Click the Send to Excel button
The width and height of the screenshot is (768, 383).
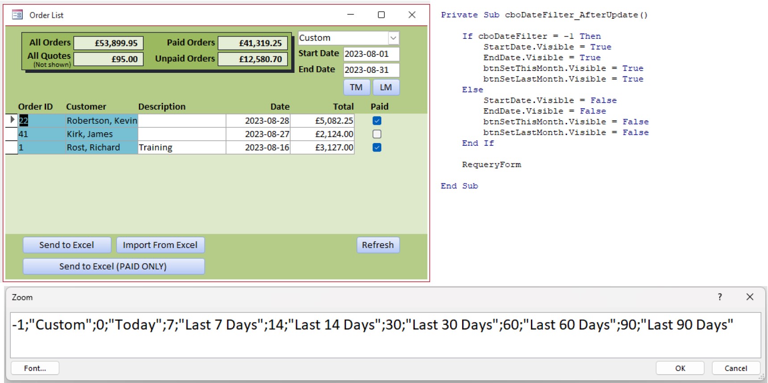tap(67, 245)
